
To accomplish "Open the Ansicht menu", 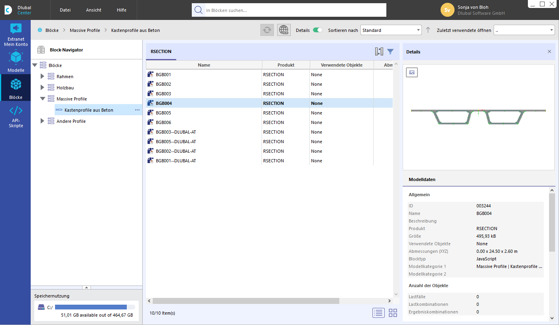I will (x=94, y=10).
